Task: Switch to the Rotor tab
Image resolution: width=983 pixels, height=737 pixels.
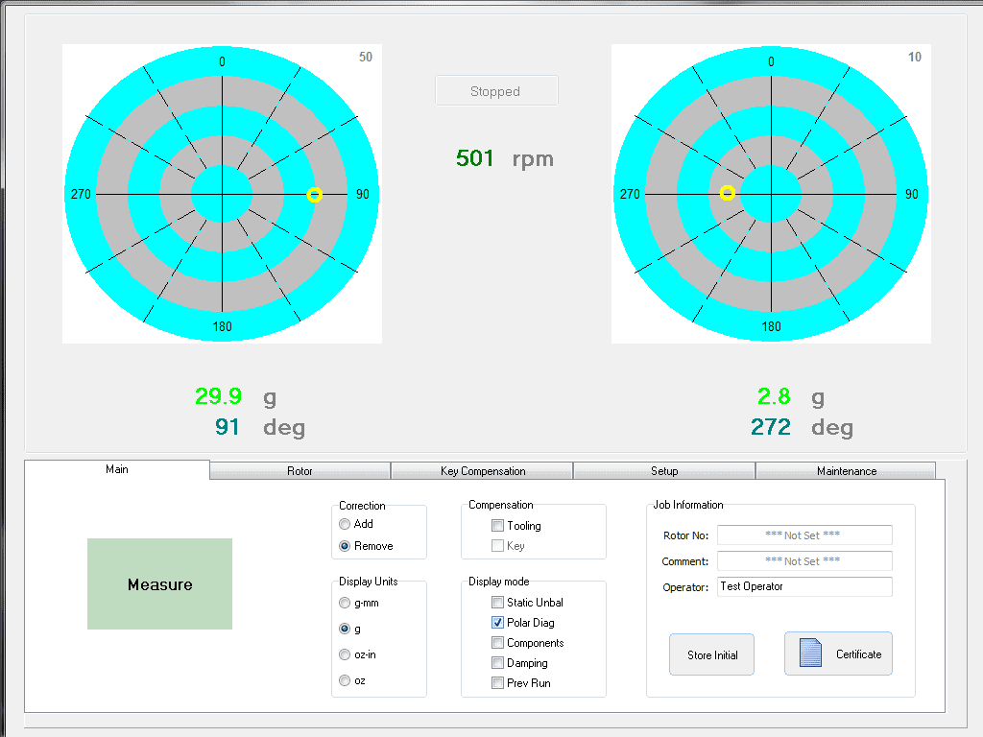Action: pyautogui.click(x=300, y=471)
